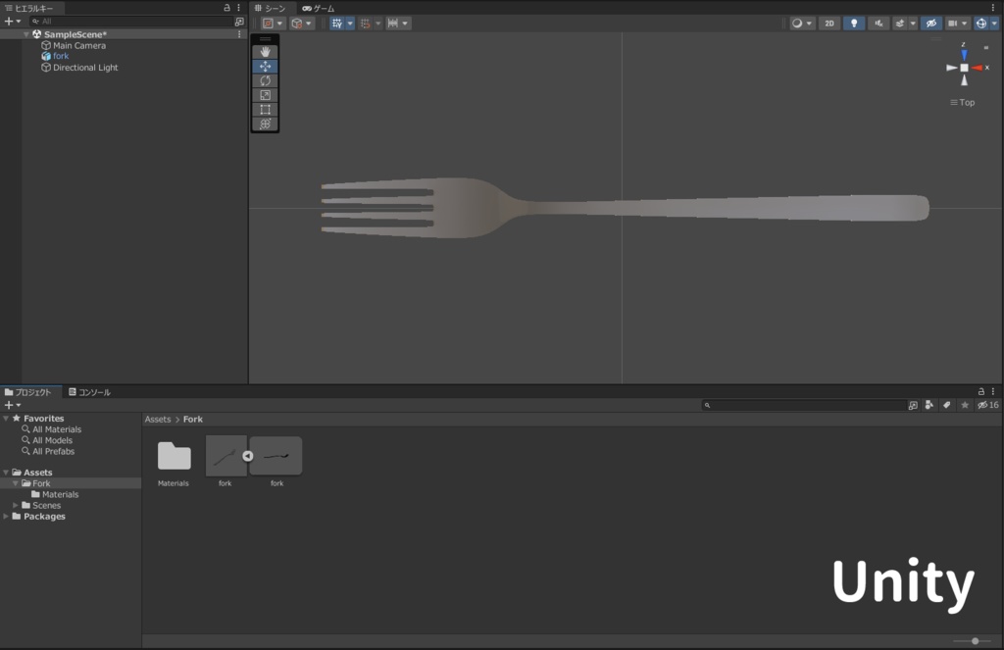This screenshot has width=1004, height=650.
Task: Click the Project search input field
Action: click(806, 405)
